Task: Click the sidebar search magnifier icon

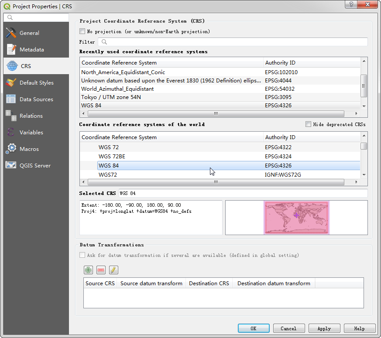Action: (10, 17)
